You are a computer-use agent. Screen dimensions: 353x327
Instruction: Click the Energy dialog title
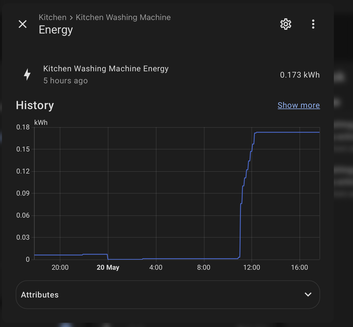pos(56,30)
